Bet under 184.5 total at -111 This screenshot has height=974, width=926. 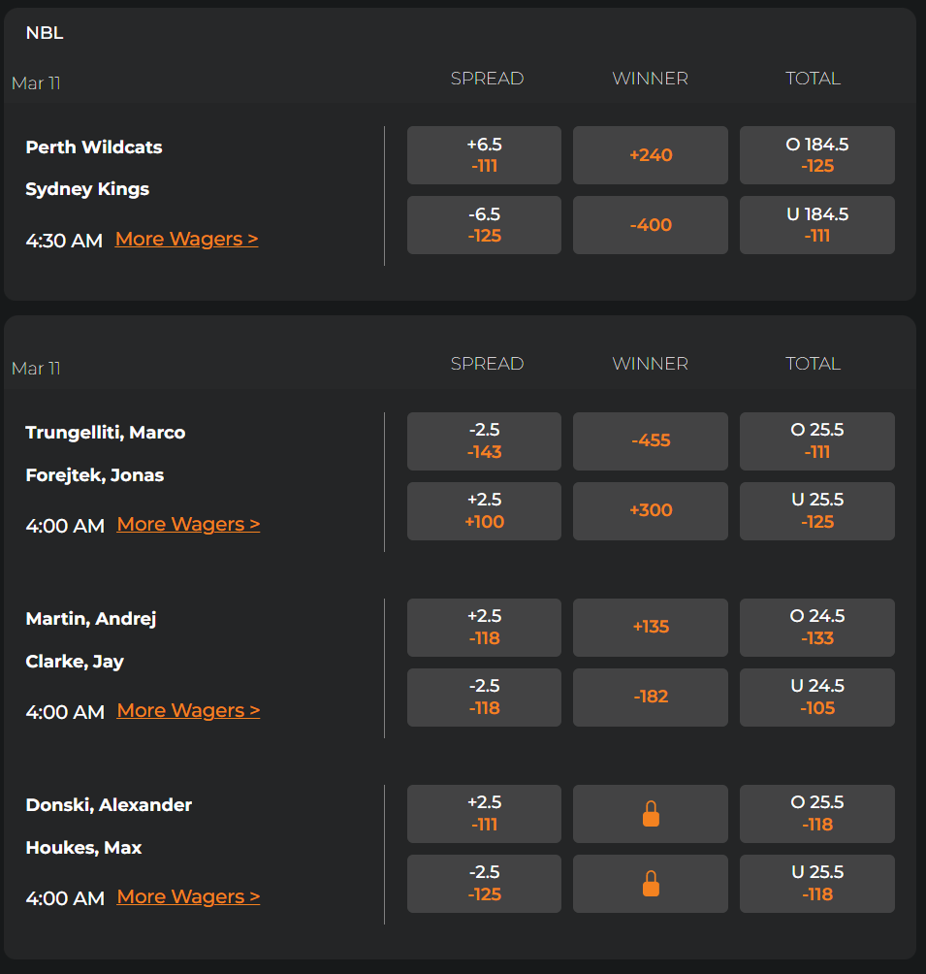click(816, 225)
